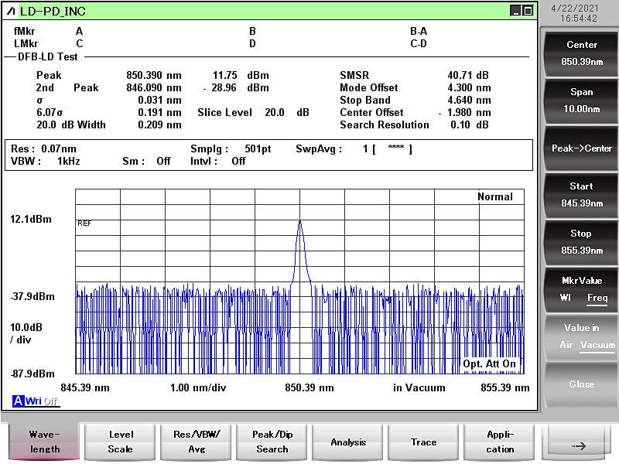Click the trace A indicator box
This screenshot has height=464, width=619.
point(18,401)
